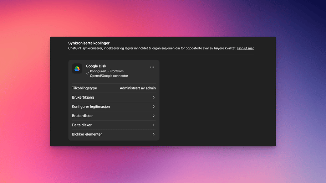Open the 'Blokker elementer' label
The height and width of the screenshot is (183, 326).
pyautogui.click(x=87, y=134)
